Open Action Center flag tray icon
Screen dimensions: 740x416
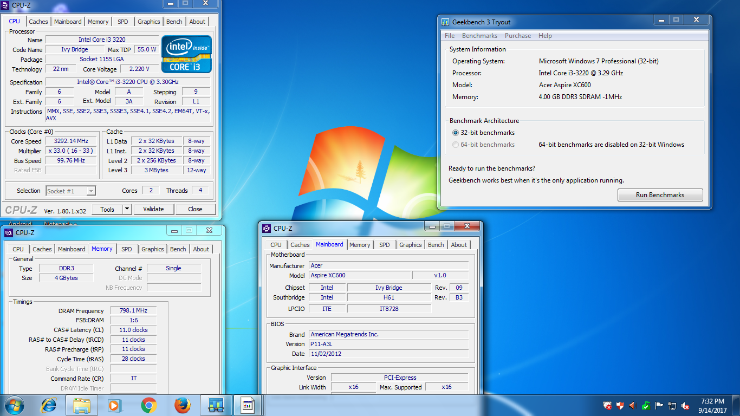pyautogui.click(x=659, y=405)
